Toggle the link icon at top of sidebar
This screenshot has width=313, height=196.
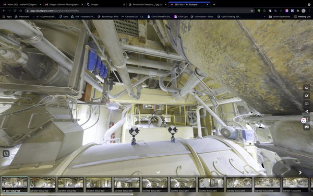pos(307,88)
